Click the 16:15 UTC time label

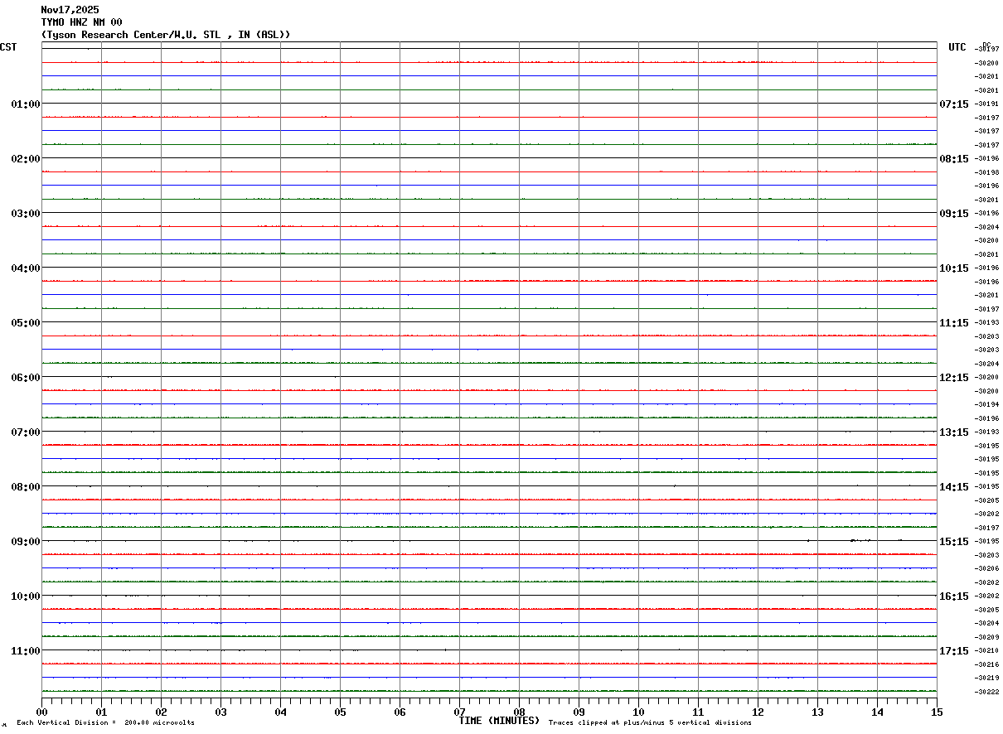tap(953, 596)
